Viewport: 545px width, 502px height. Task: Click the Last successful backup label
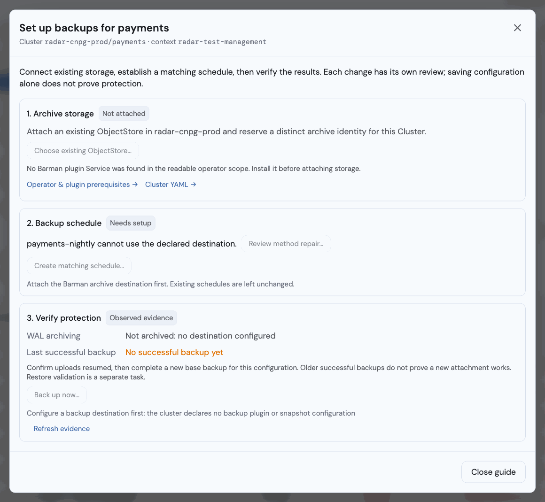(71, 352)
